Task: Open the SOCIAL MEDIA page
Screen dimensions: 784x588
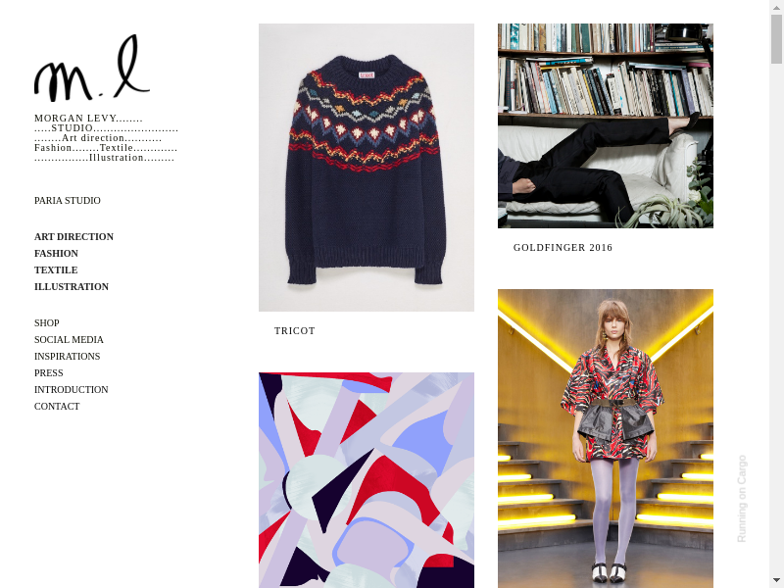Action: coord(69,340)
